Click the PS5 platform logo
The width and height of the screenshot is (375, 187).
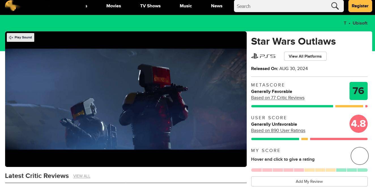pos(263,56)
